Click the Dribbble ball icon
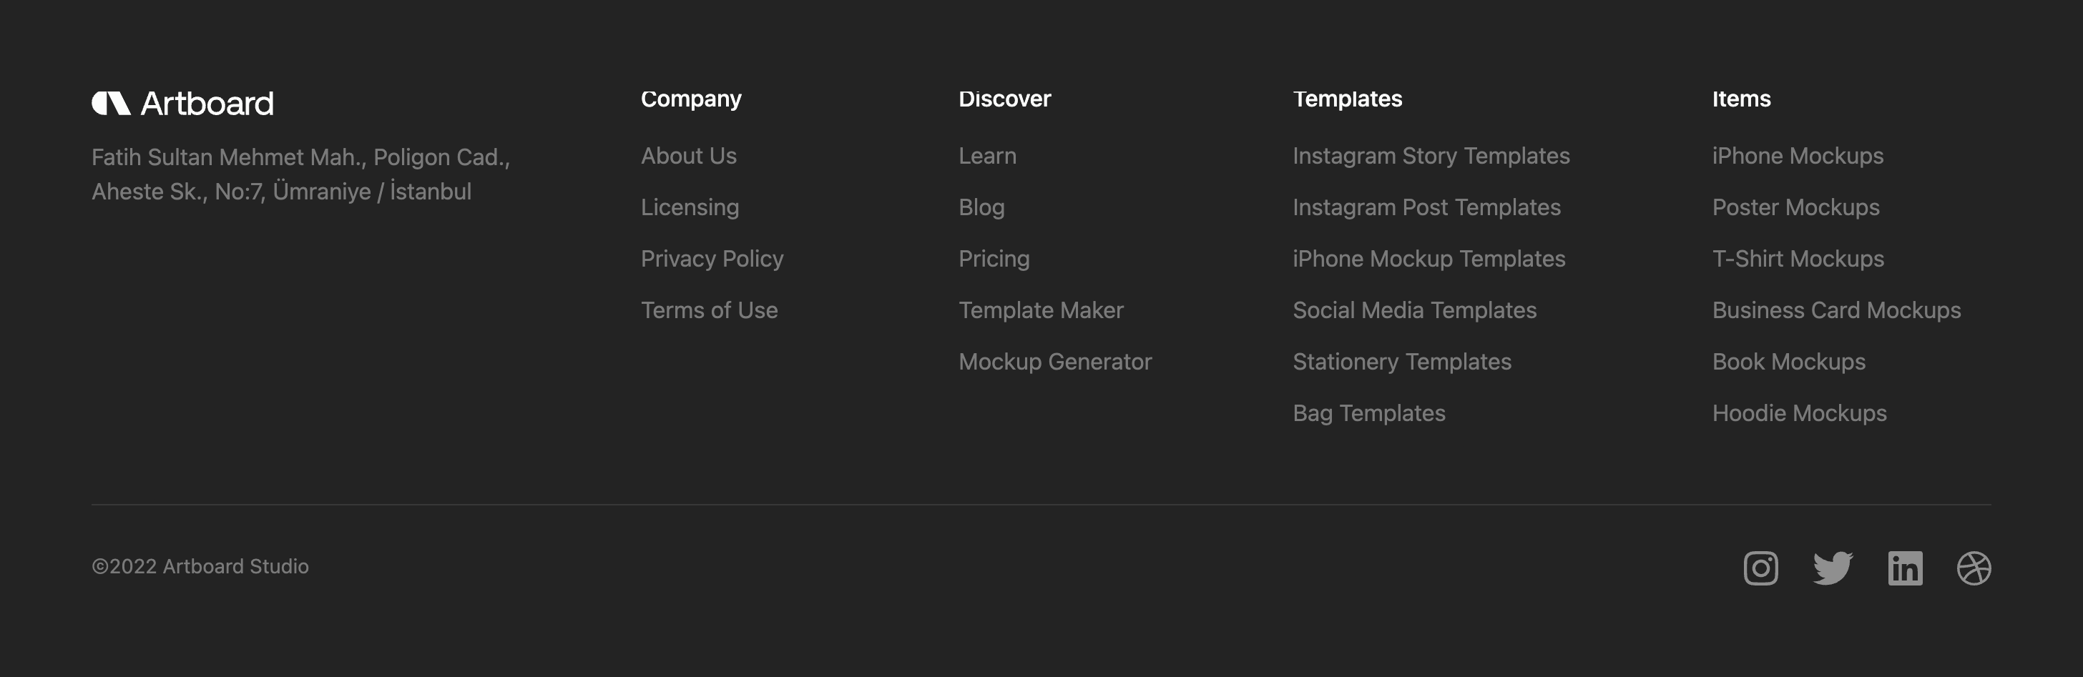The width and height of the screenshot is (2083, 677). (x=1976, y=568)
